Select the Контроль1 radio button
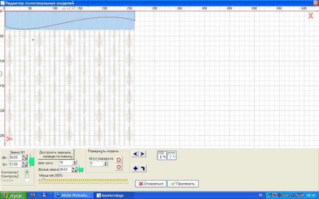The image size is (319, 199). 26,172
